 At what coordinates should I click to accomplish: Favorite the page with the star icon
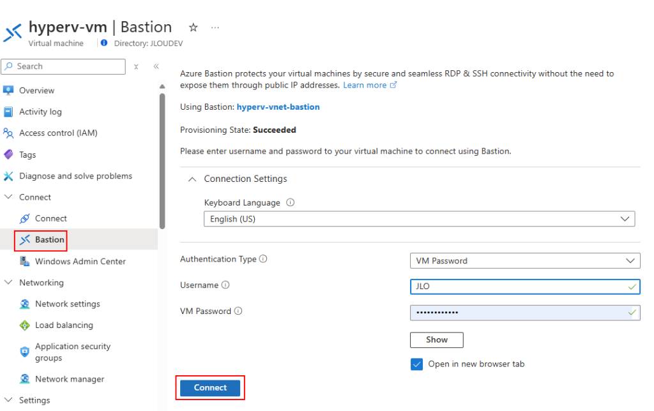point(193,27)
